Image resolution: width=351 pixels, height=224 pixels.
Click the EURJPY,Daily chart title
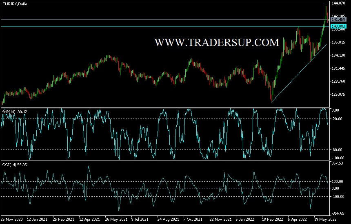click(x=15, y=4)
